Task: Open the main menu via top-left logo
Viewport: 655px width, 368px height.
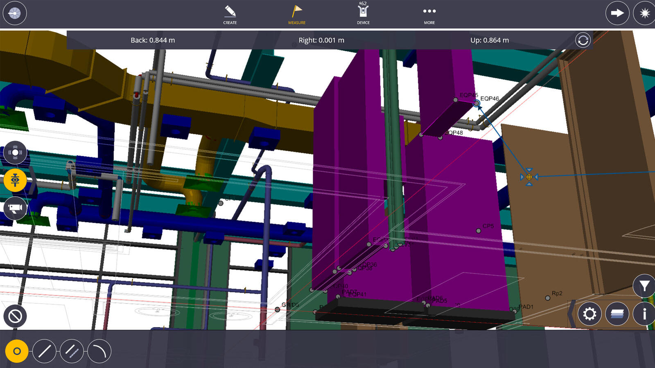Action: click(x=14, y=13)
